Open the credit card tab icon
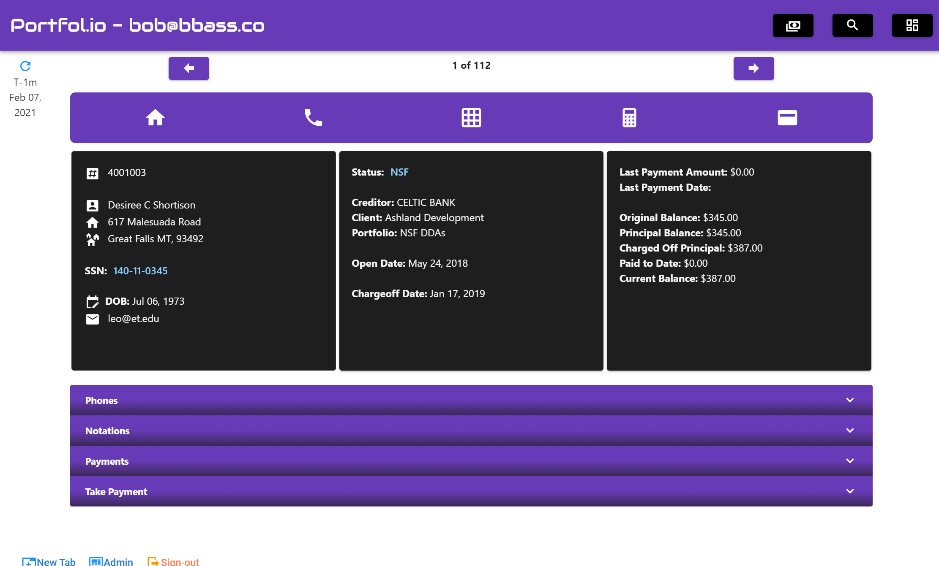 pyautogui.click(x=787, y=118)
